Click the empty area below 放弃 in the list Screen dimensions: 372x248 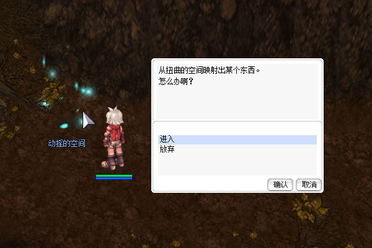click(x=237, y=165)
